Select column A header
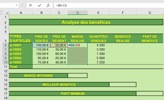Screen dimensions: 164x100 pyautogui.click(x=21, y=13)
